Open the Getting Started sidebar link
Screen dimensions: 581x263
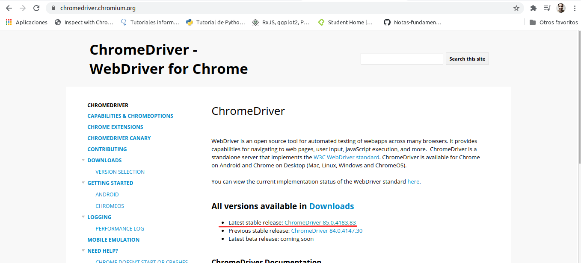pos(110,183)
